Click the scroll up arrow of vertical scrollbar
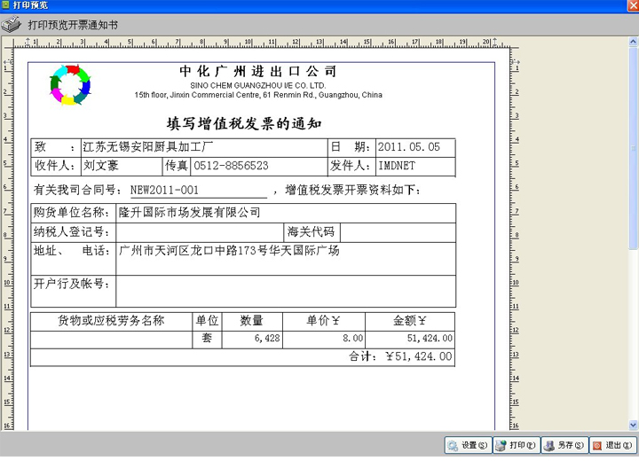This screenshot has width=639, height=469. (633, 41)
